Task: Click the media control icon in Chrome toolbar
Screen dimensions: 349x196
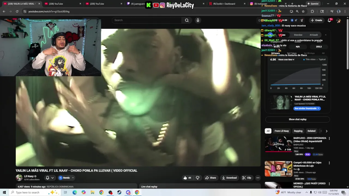Action: click(332, 11)
